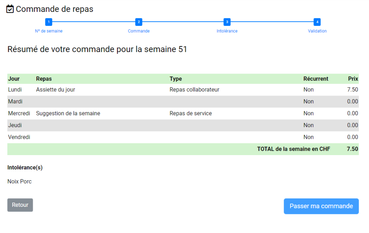This screenshot has width=369, height=233.
Task: Click the 'Type' column header
Action: tap(175, 79)
